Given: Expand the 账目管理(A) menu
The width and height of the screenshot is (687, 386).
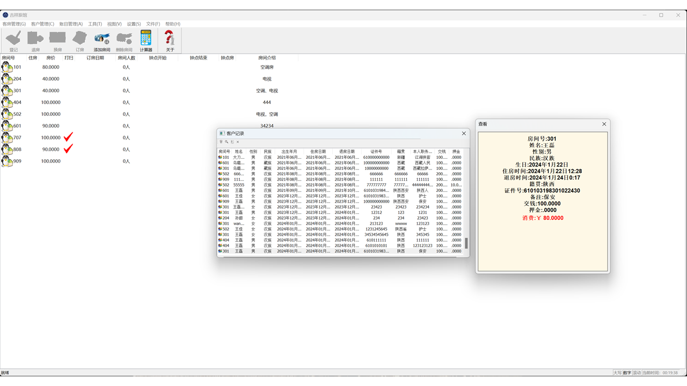Looking at the screenshot, I should click(71, 24).
